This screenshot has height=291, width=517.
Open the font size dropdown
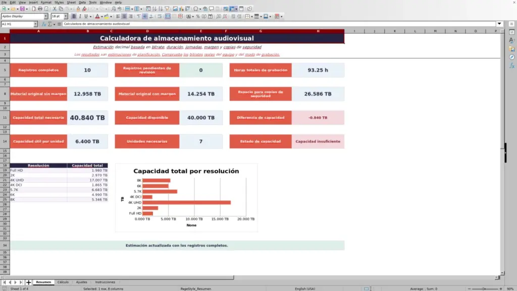coord(66,16)
